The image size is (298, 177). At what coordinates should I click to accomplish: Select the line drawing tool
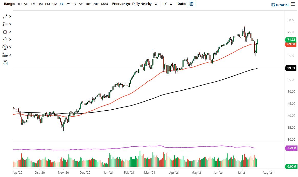pyautogui.click(x=5, y=17)
